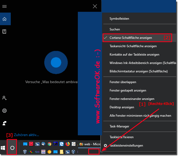The width and height of the screenshot is (178, 156).
Task: Open VirtualBox cube icon next to Start
Action: [25, 152]
